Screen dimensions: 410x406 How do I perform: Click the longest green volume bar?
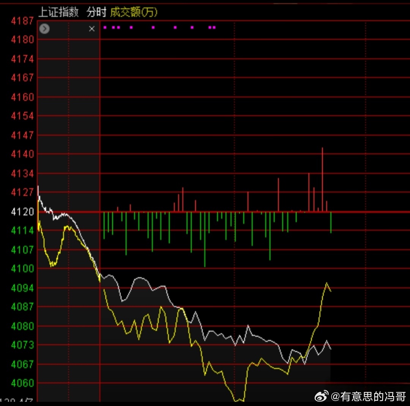[205, 239]
